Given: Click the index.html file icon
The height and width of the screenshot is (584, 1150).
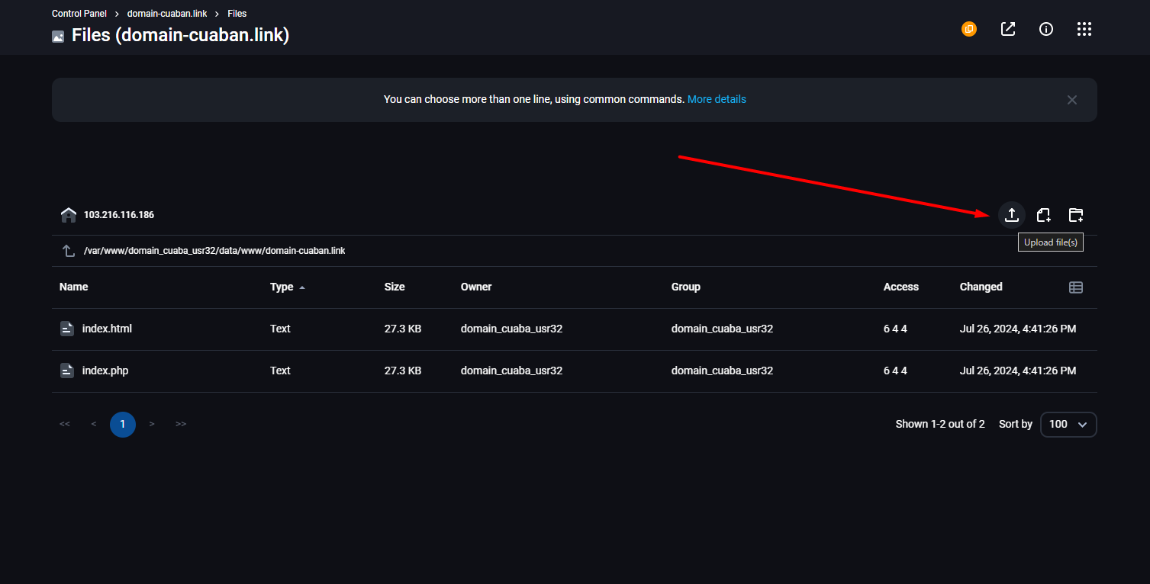Looking at the screenshot, I should [x=67, y=329].
